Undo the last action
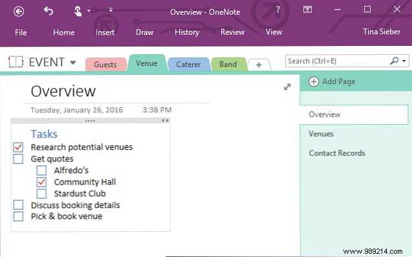412x257 pixels. 49,11
